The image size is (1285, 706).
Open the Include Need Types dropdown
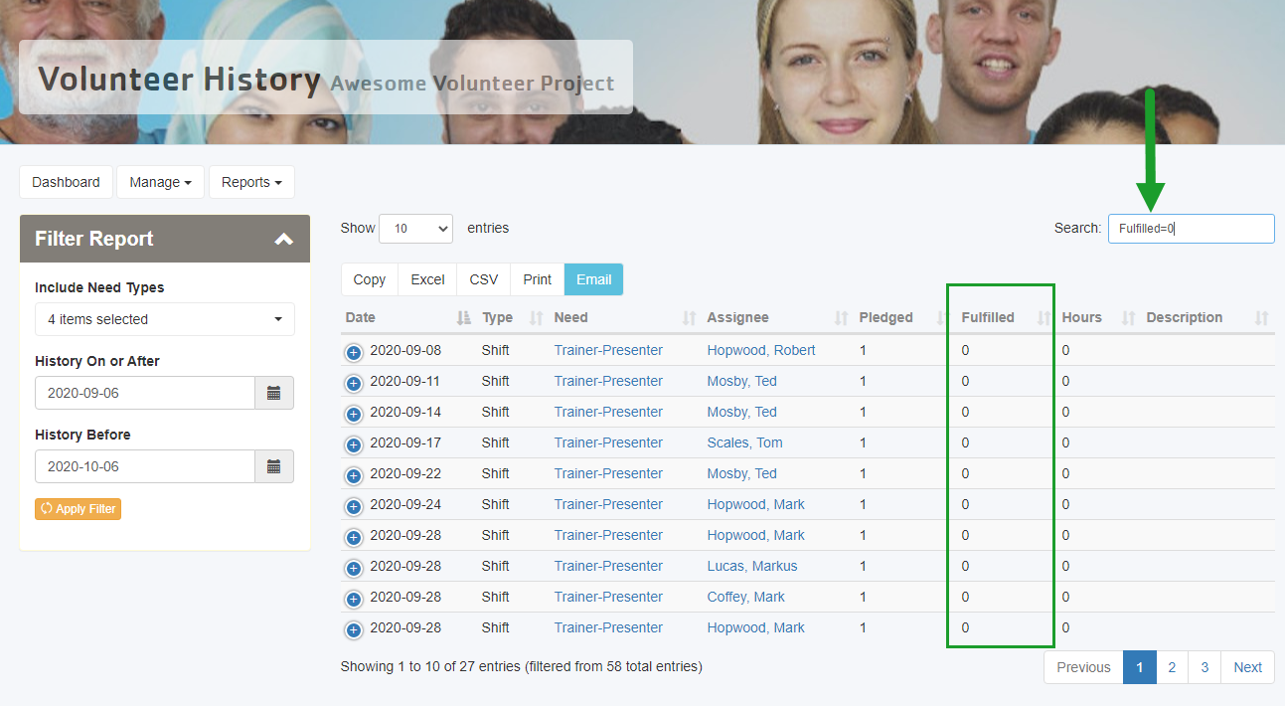pyautogui.click(x=164, y=319)
